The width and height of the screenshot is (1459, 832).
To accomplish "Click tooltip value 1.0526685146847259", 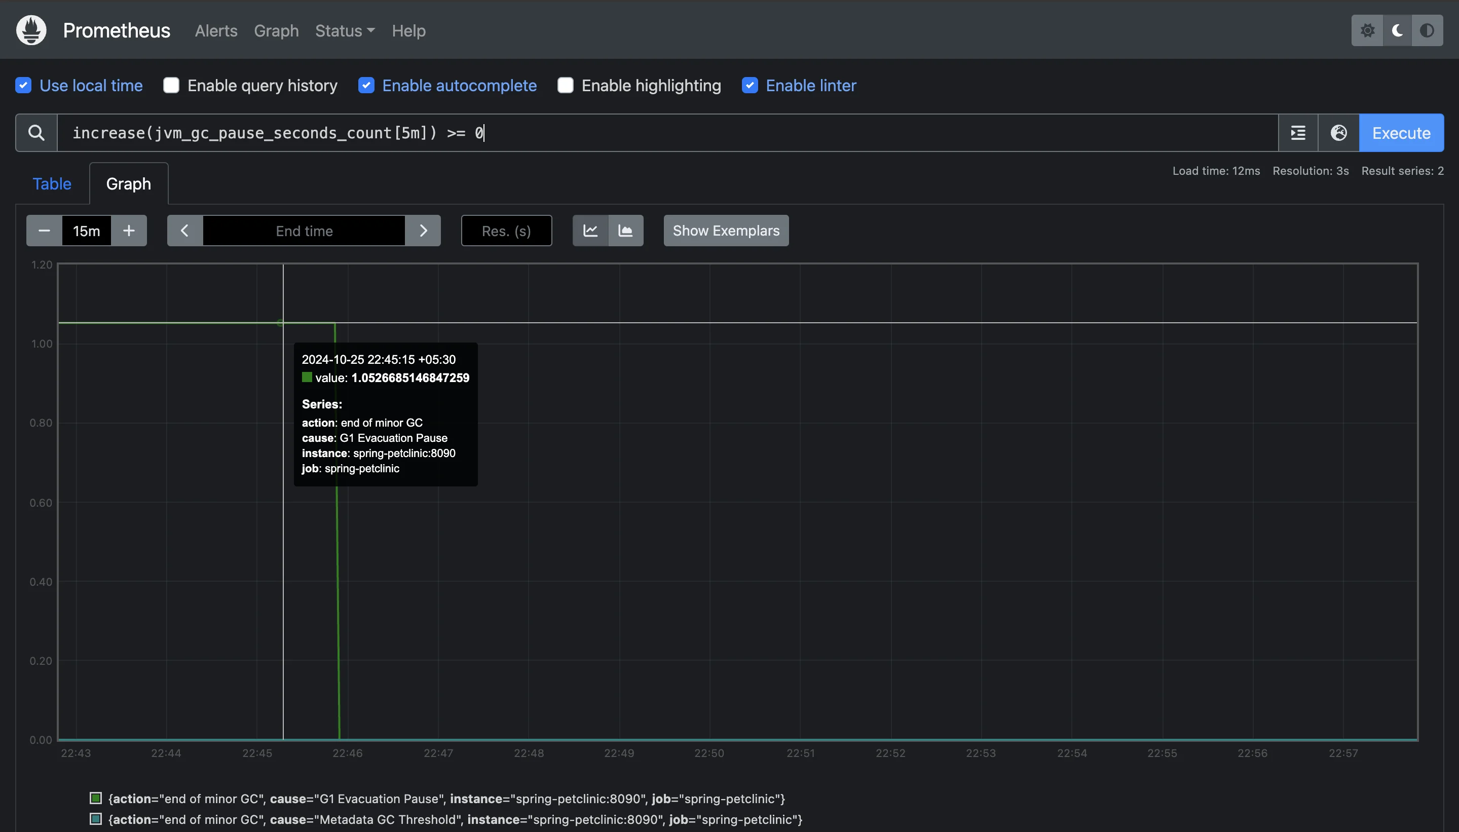I will 410,377.
